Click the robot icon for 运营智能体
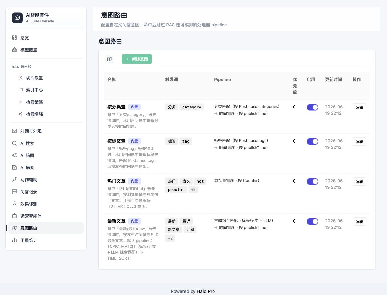 coord(14,216)
